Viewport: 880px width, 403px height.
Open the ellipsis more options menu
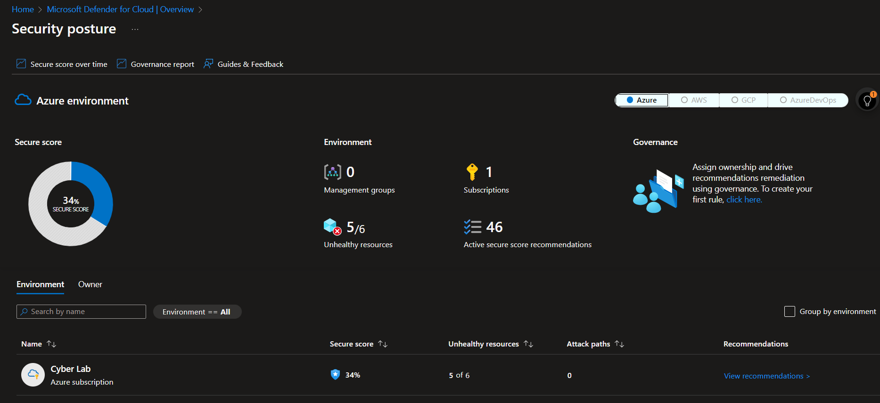click(135, 29)
